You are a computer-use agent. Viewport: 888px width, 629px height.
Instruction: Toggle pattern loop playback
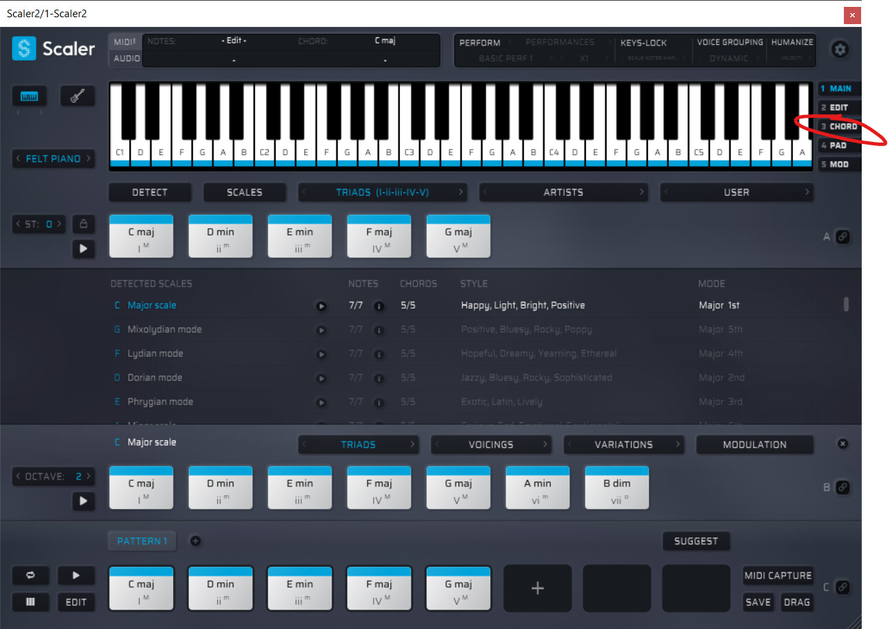click(x=30, y=575)
